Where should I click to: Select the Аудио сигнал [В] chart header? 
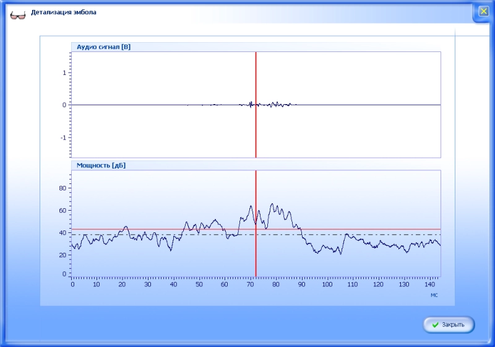103,46
